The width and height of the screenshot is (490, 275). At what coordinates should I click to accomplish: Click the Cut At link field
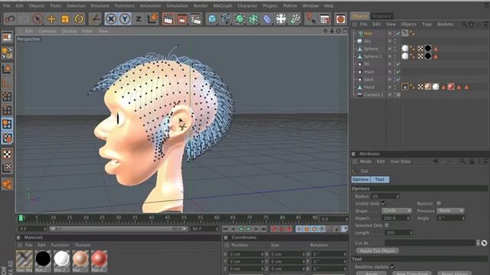pyautogui.click(x=430, y=243)
